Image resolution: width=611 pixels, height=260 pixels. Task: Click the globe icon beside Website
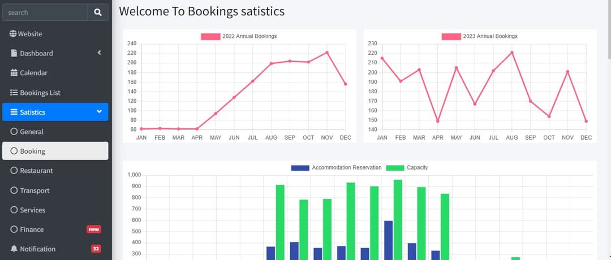13,34
